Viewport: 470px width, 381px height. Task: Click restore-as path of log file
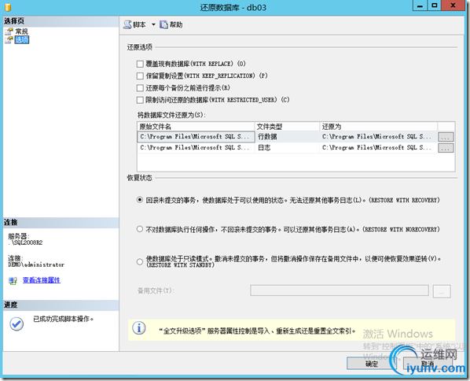(x=379, y=148)
